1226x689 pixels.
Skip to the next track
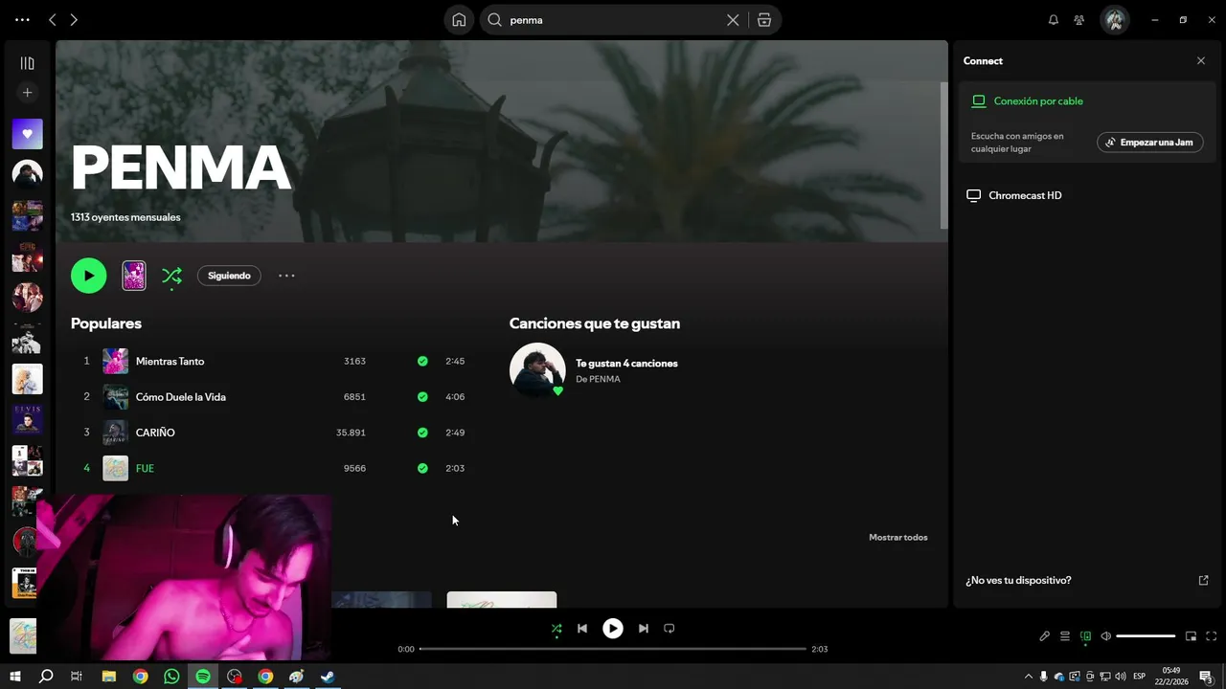644,629
